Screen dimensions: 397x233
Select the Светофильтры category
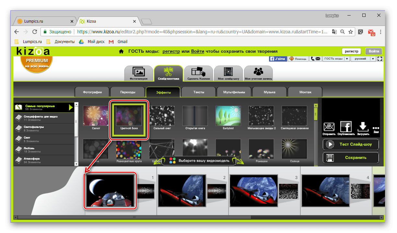tap(44, 128)
